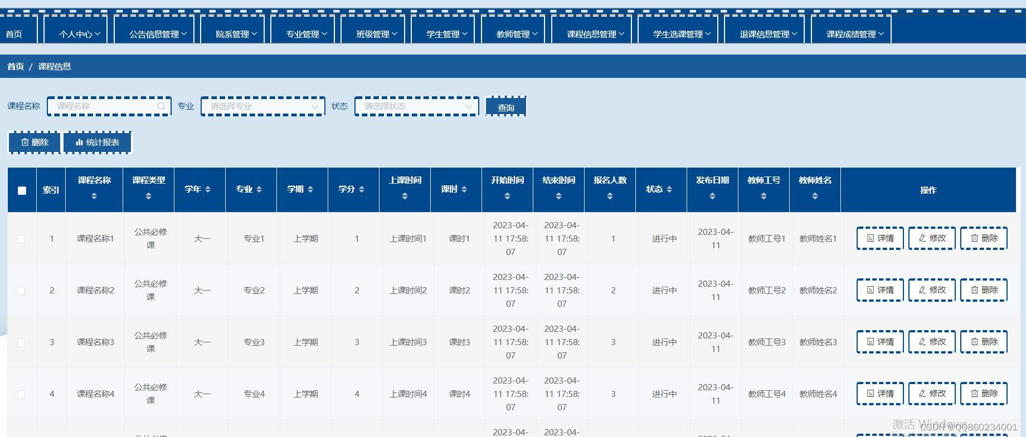Viewport: 1026px width, 437px height.
Task: Click the 首页 breadcrumb link
Action: click(x=16, y=66)
